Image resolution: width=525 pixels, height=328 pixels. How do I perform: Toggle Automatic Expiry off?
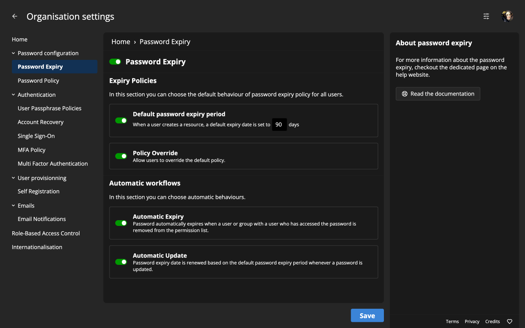pyautogui.click(x=121, y=223)
